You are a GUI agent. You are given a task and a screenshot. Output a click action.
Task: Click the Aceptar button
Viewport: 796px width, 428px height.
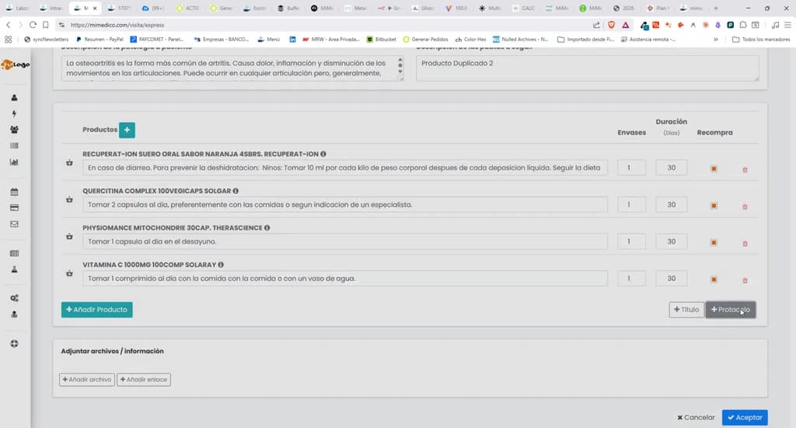(745, 417)
